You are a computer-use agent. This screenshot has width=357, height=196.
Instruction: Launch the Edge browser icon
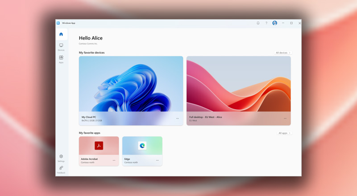pyautogui.click(x=142, y=146)
